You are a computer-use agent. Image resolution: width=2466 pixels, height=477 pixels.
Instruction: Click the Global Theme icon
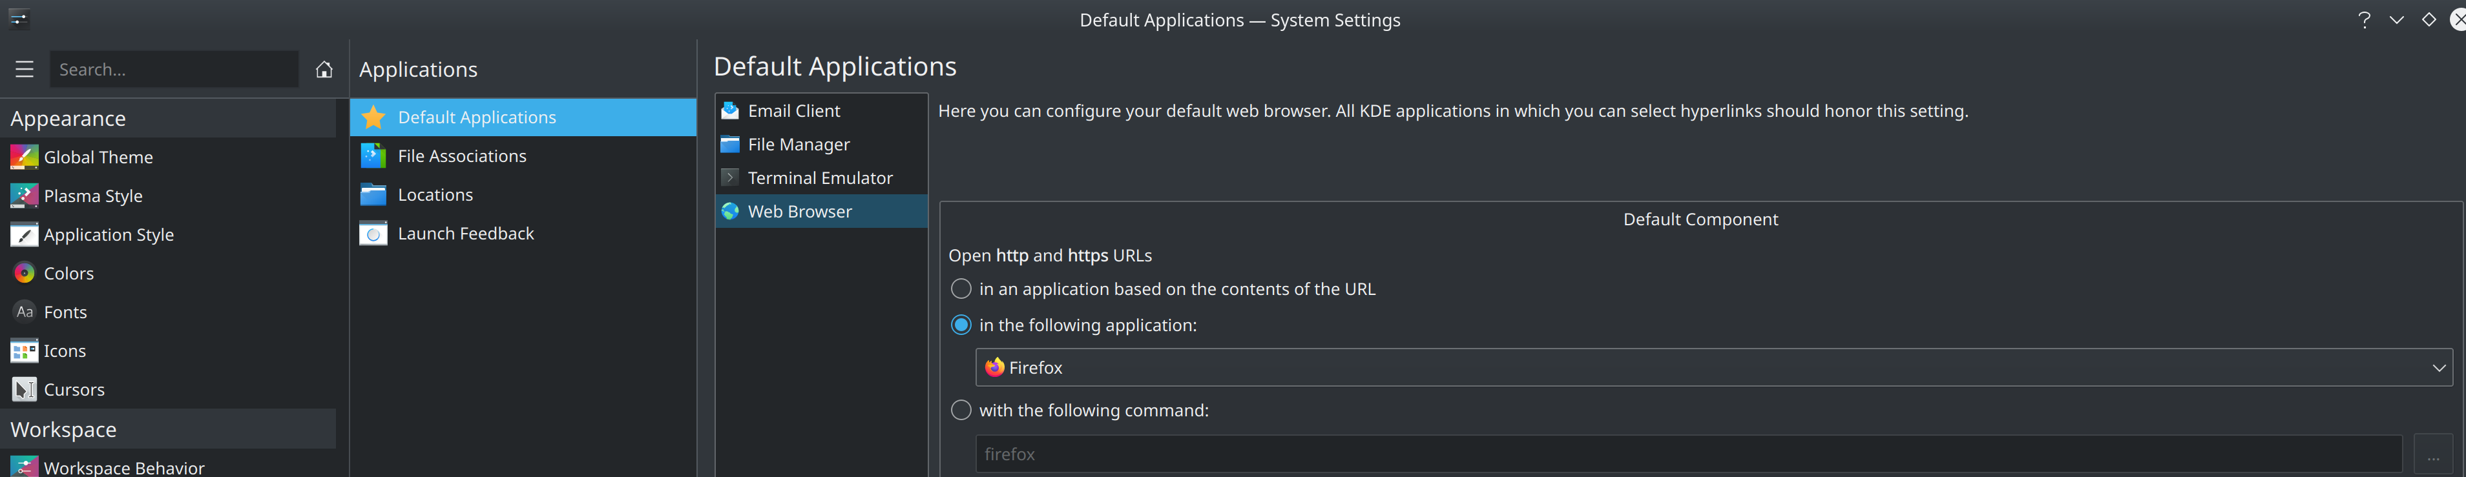[x=24, y=157]
